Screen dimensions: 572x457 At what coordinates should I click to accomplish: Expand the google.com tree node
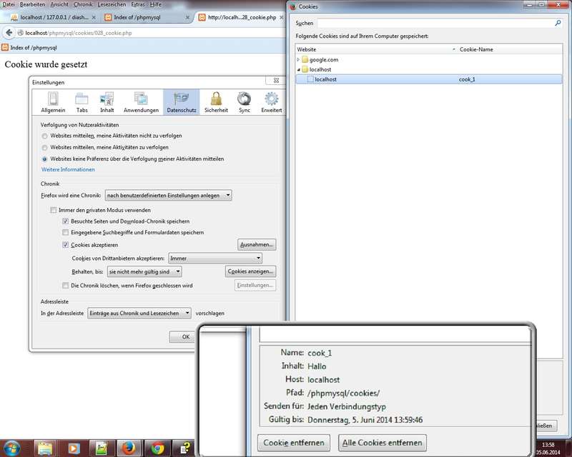click(298, 59)
